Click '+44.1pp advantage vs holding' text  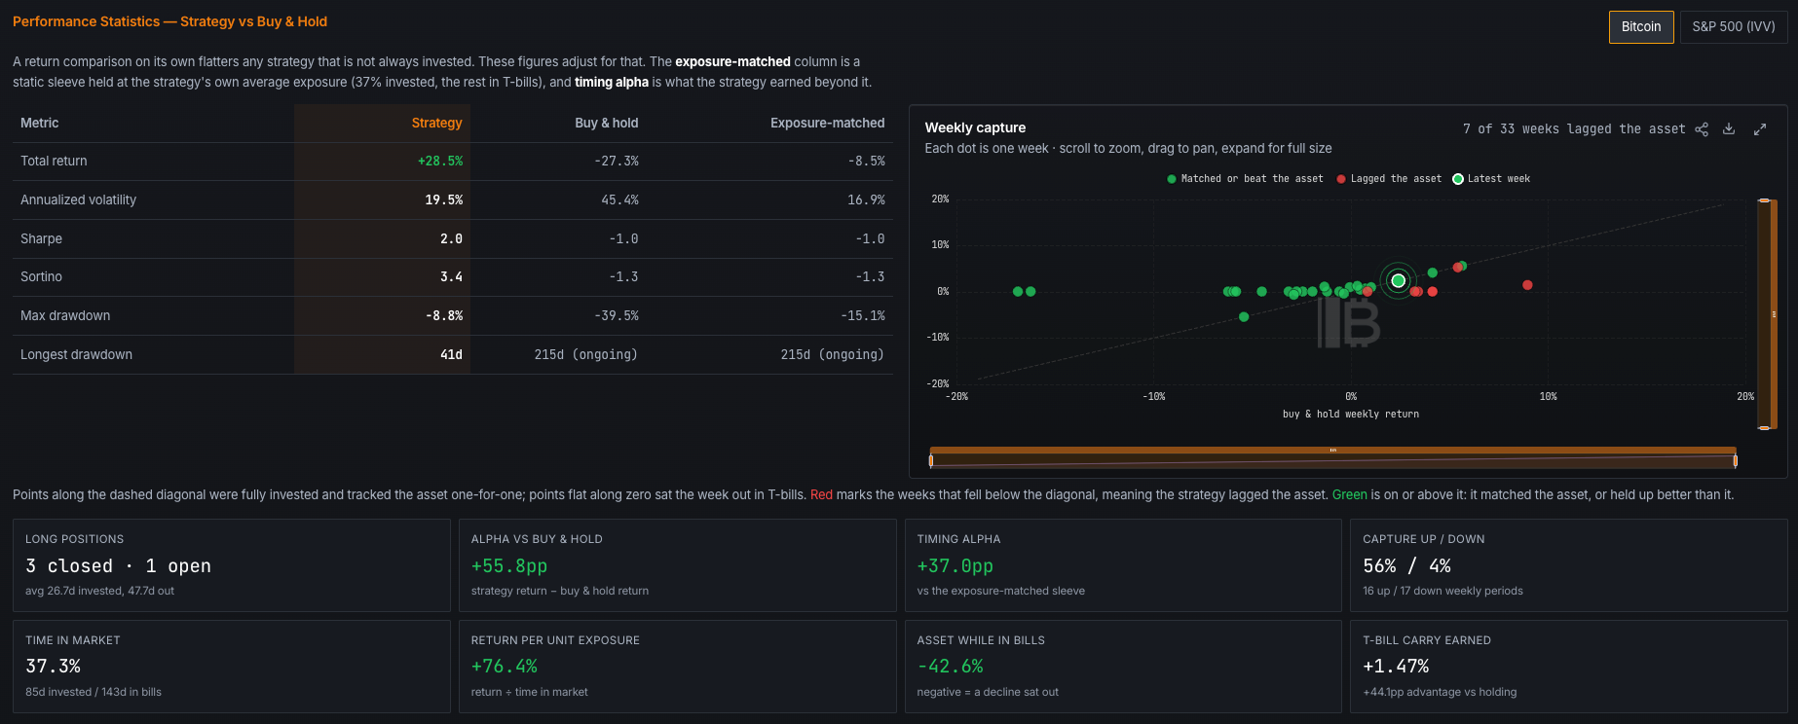pyautogui.click(x=1440, y=692)
